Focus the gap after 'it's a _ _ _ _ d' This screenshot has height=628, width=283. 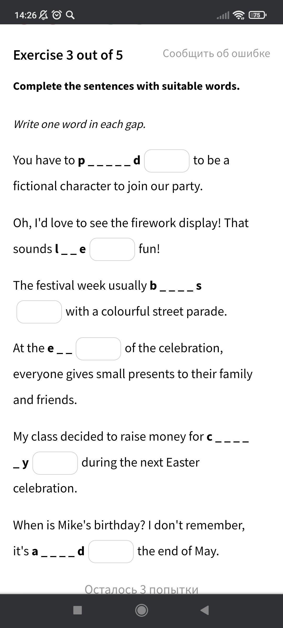111,552
